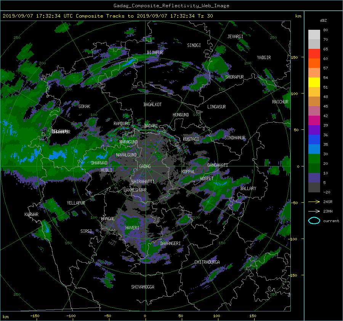Click the HOSPET city label
This screenshot has width=343, height=321.
[x=207, y=179]
